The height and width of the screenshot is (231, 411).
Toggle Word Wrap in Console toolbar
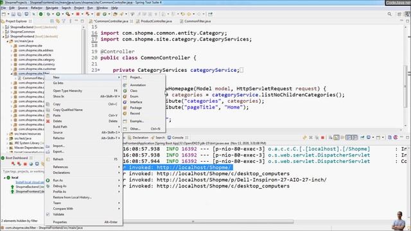tap(342, 137)
